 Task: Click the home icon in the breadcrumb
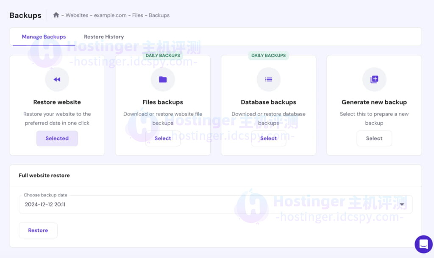(x=56, y=15)
